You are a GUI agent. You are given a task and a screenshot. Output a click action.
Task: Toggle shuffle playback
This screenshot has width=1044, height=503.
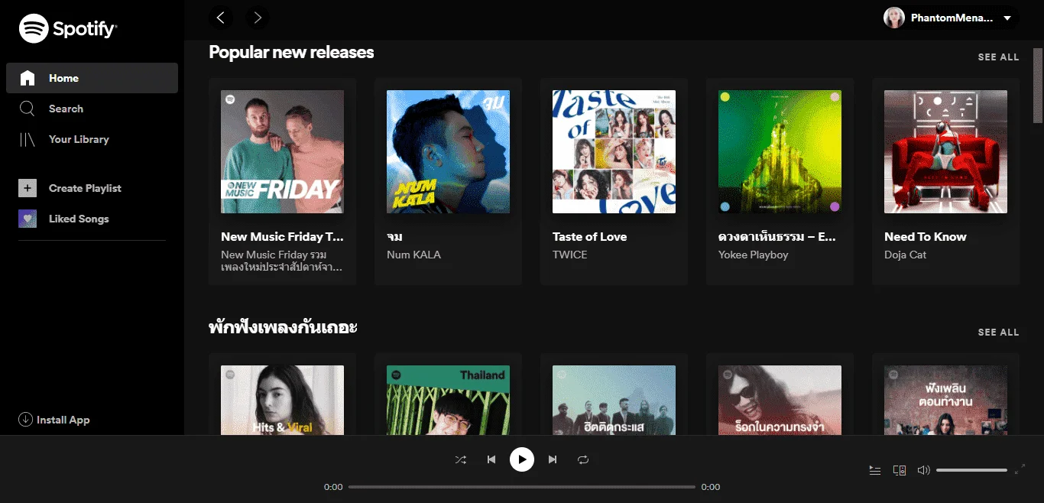460,459
